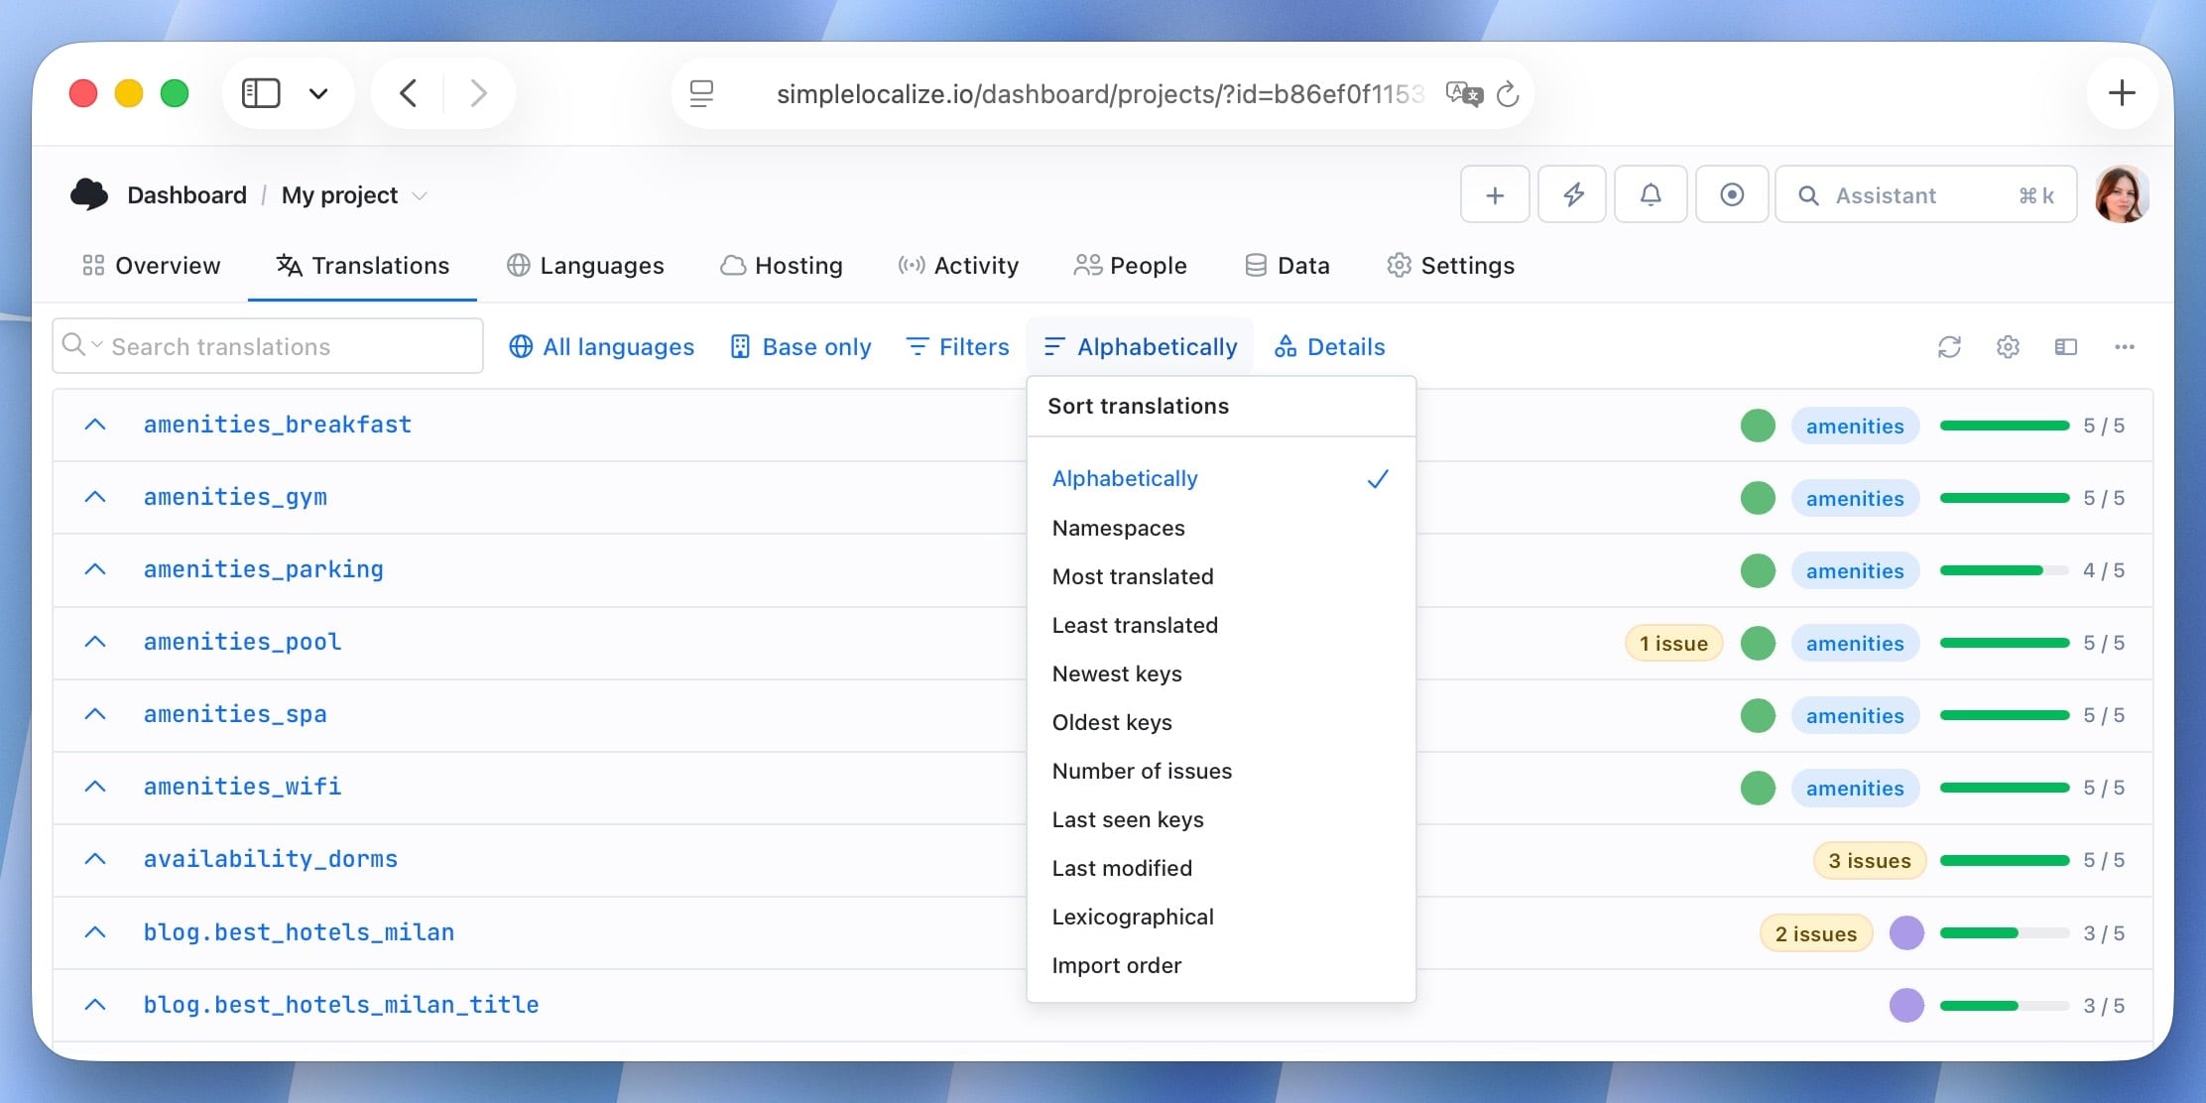Click the page reader icon in address bar
Screen dimensions: 2206x1103
click(701, 93)
